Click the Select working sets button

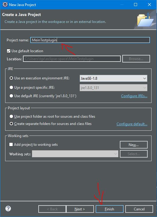[x=134, y=154]
